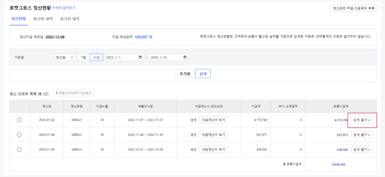385x177 pixels.
Task: Expand 상세 열기 for the 4,773,789 row
Action: coord(362,120)
